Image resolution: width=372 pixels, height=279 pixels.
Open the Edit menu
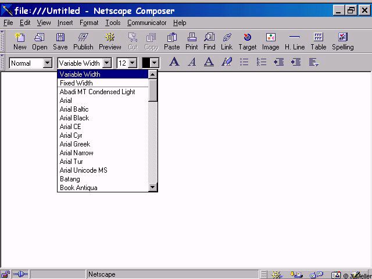pyautogui.click(x=25, y=23)
